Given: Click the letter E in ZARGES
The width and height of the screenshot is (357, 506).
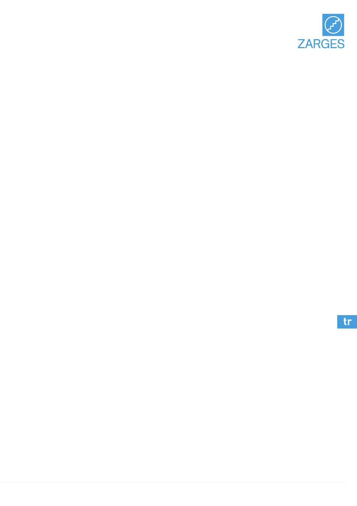Looking at the screenshot, I should 333,44.
